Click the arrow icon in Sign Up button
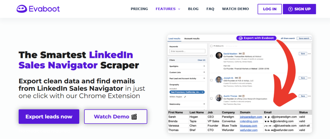The width and height of the screenshot is (330, 139). (290, 9)
